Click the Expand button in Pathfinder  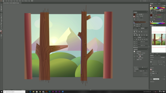[146, 32]
